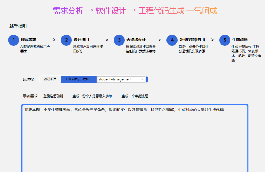
Task: Click the arrow after 处理逻辑(接口)
Action: click(213, 40)
